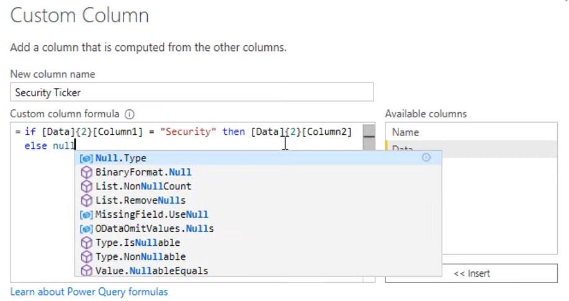Image resolution: width=569 pixels, height=301 pixels.
Task: Choose BinaryFormat.Null suggestion
Action: (258, 172)
